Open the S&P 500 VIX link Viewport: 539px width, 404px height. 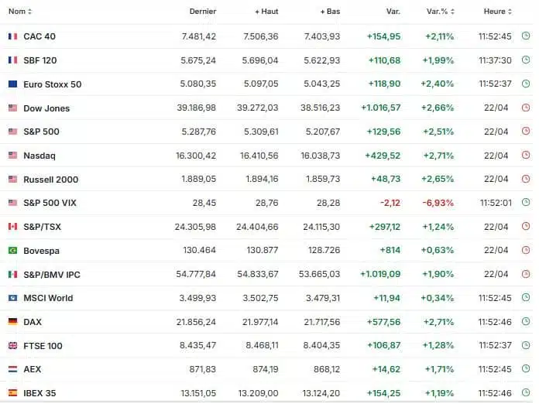(x=50, y=204)
